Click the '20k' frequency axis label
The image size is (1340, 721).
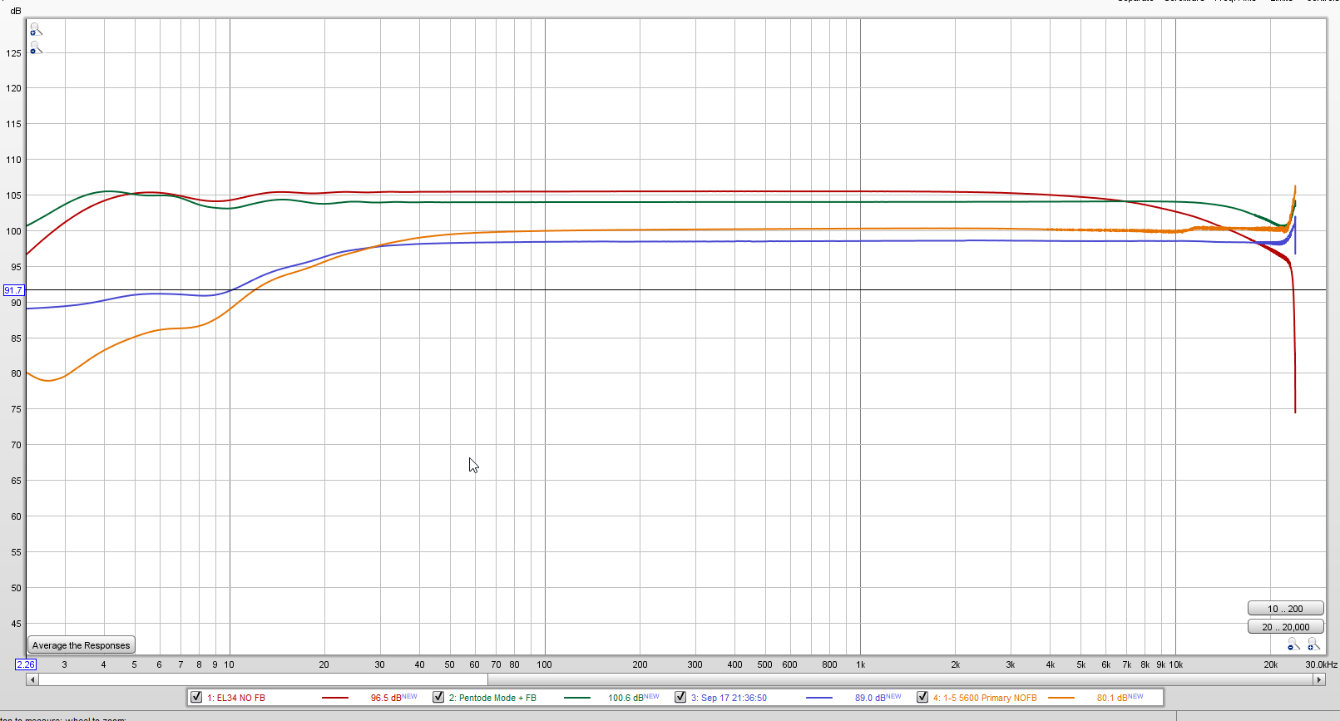1271,664
